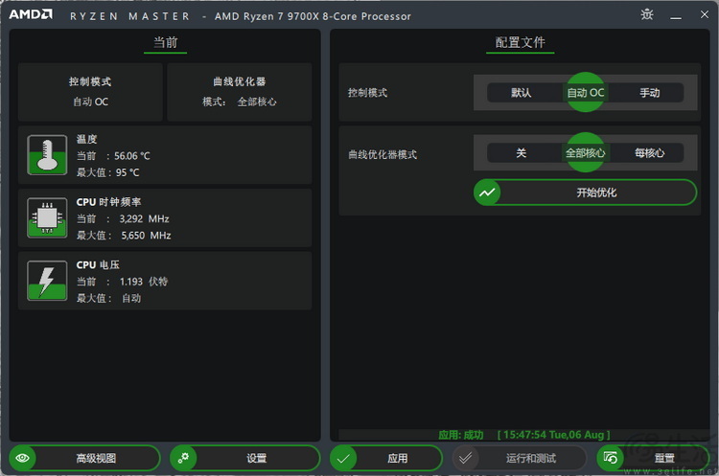Screen dimensions: 719x476
Task: Click the current clock 3,292 MHz value
Action: point(145,218)
